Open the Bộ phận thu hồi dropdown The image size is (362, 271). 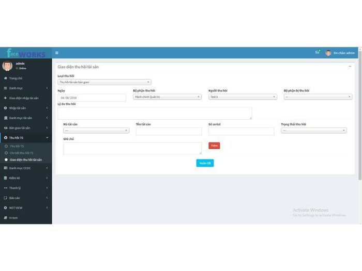(x=167, y=97)
